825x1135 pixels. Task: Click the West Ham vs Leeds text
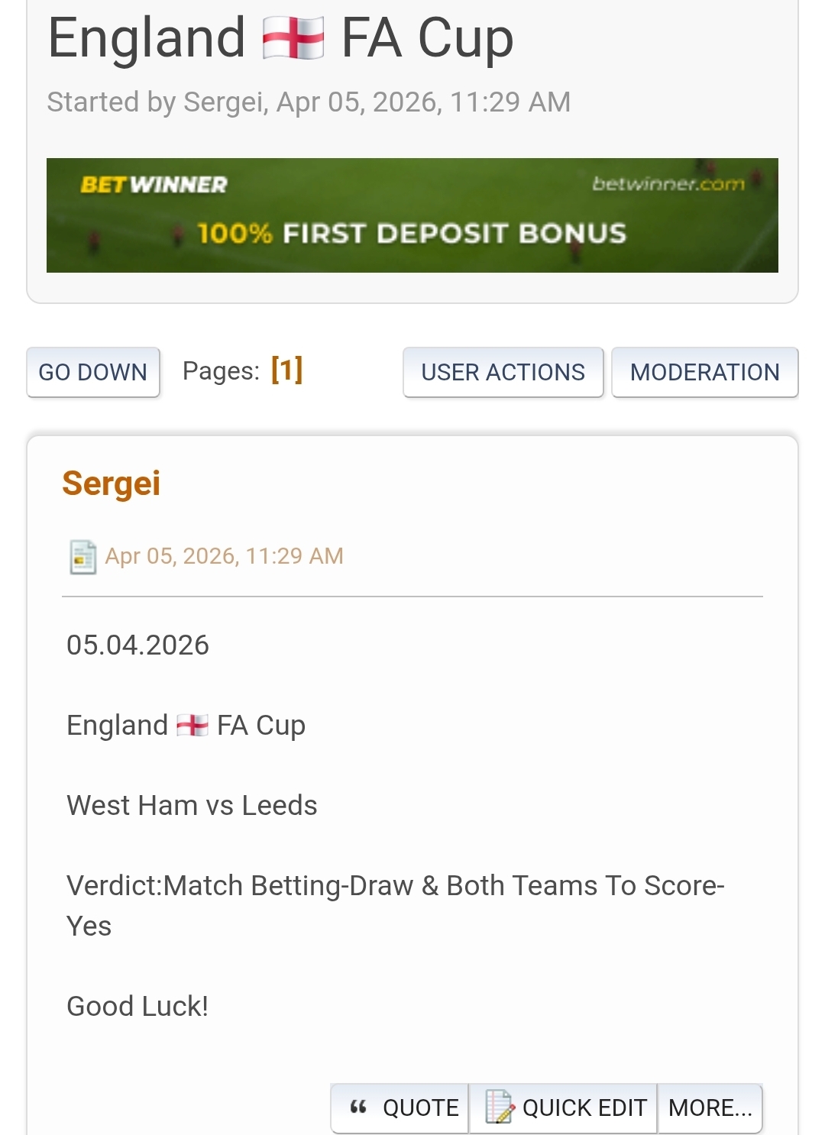point(192,805)
